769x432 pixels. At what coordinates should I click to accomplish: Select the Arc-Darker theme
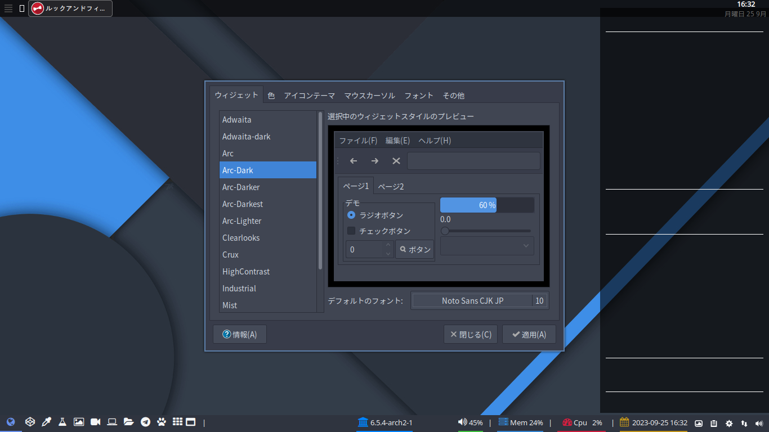pos(268,187)
